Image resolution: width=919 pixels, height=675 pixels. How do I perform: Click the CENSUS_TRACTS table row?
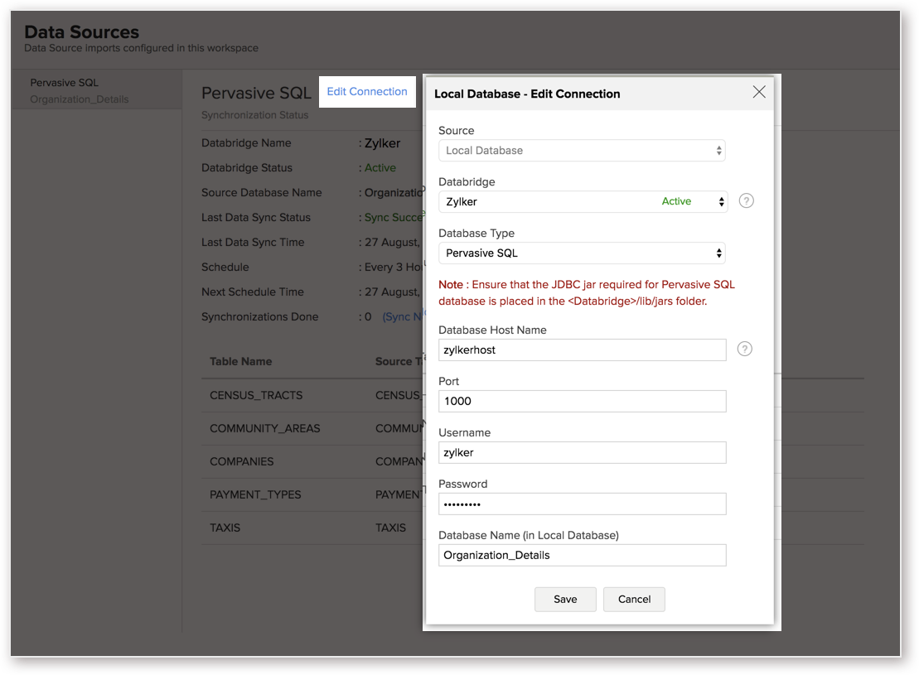[312, 396]
